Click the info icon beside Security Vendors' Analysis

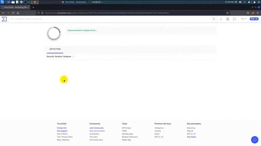coord(73,57)
